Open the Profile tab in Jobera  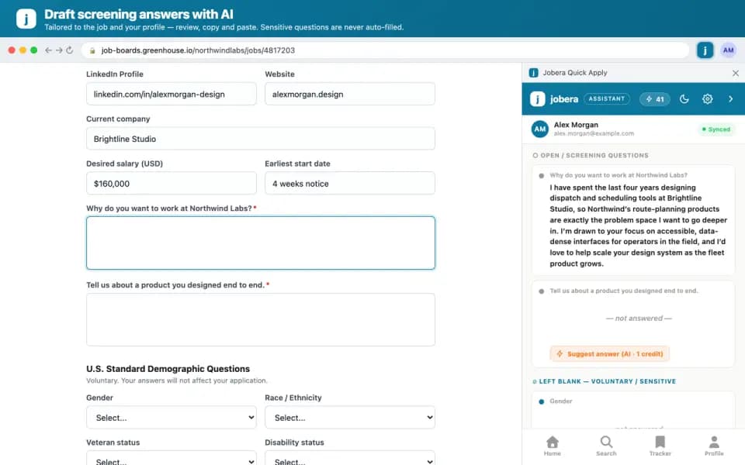pyautogui.click(x=714, y=446)
